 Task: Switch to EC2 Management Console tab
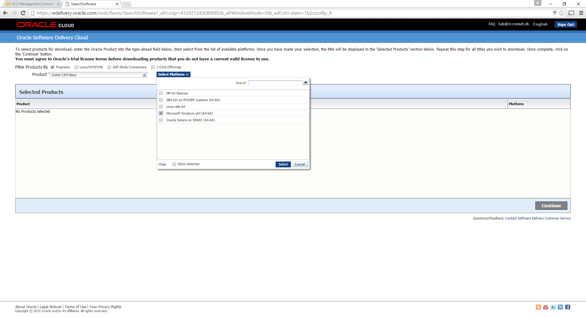tap(32, 4)
